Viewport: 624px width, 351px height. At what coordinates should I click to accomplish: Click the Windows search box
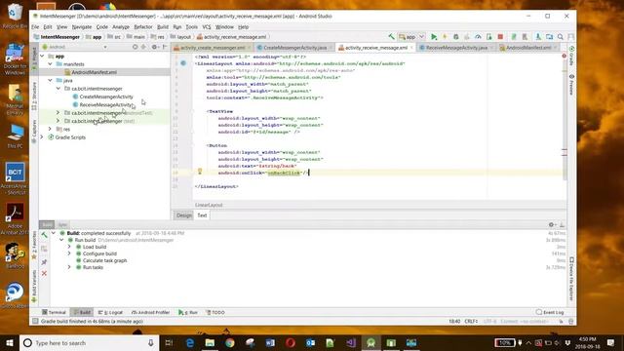tap(89, 342)
